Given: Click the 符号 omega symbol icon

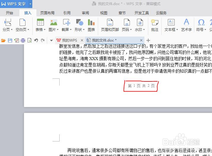Looking at the screenshot, I should pyautogui.click(x=201, y=22).
